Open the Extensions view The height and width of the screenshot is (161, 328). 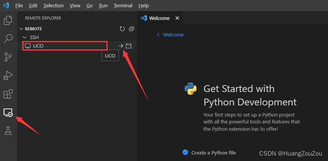point(8,94)
